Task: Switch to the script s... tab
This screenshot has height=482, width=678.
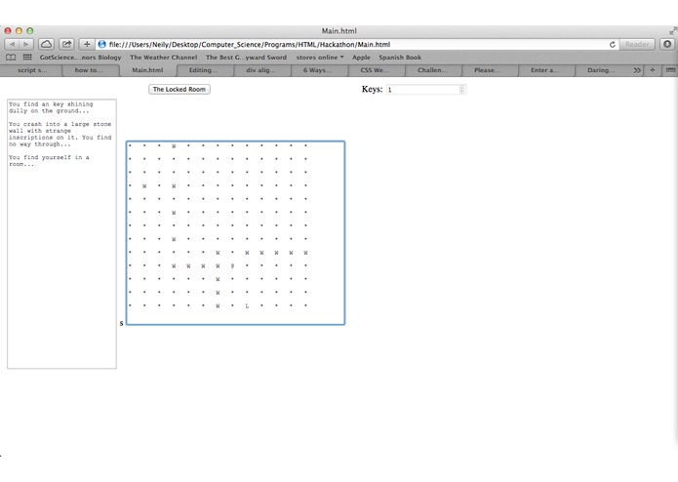Action: pos(32,70)
